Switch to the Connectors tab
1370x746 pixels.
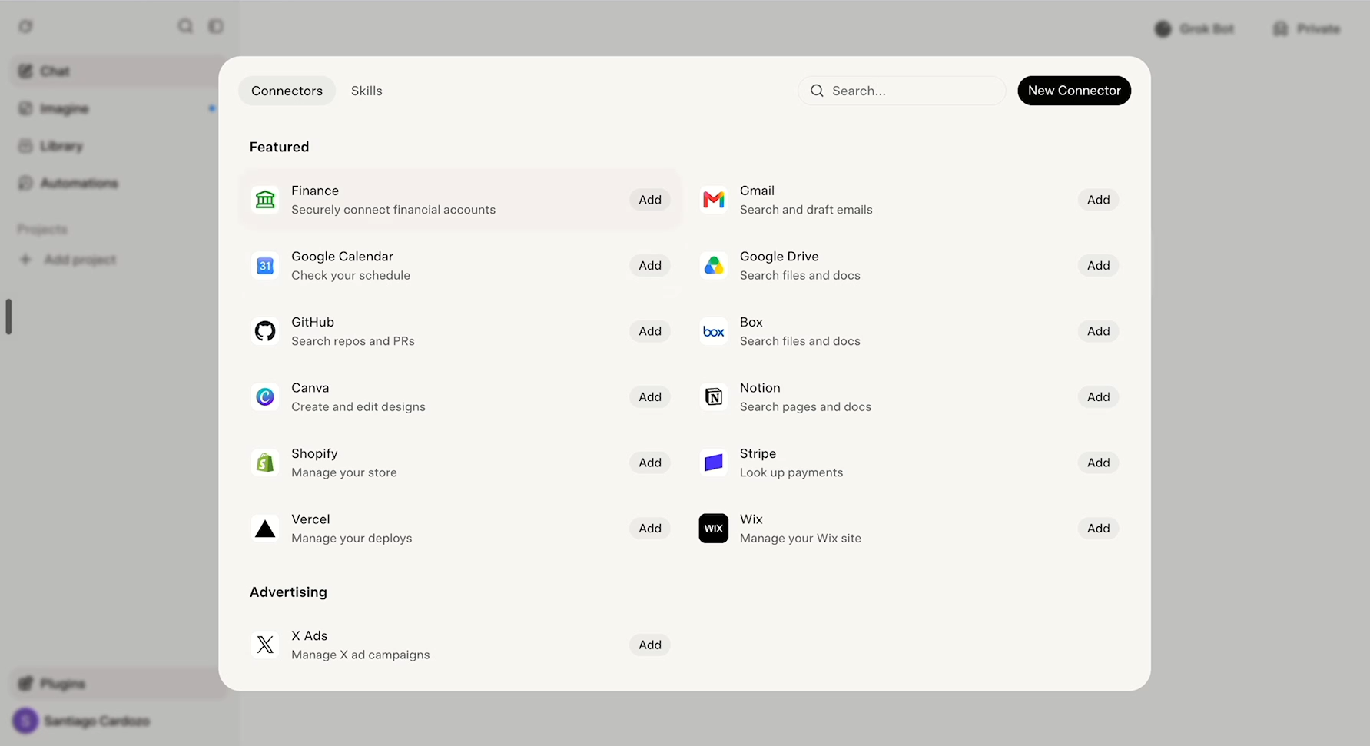tap(287, 91)
